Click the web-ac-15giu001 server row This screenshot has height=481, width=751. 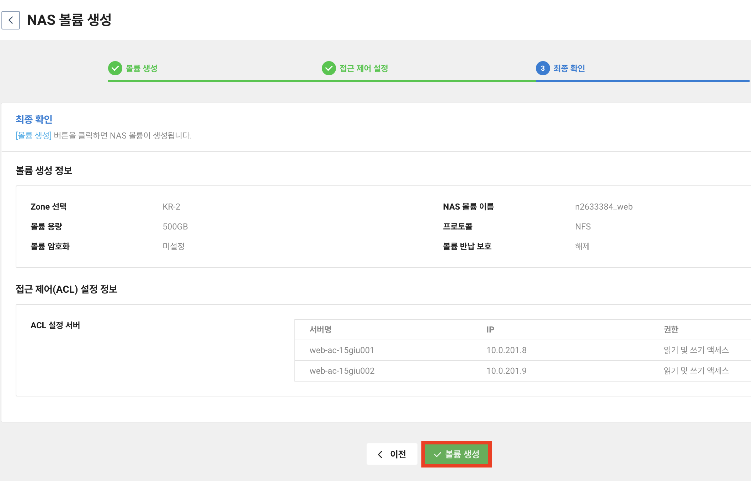(342, 350)
